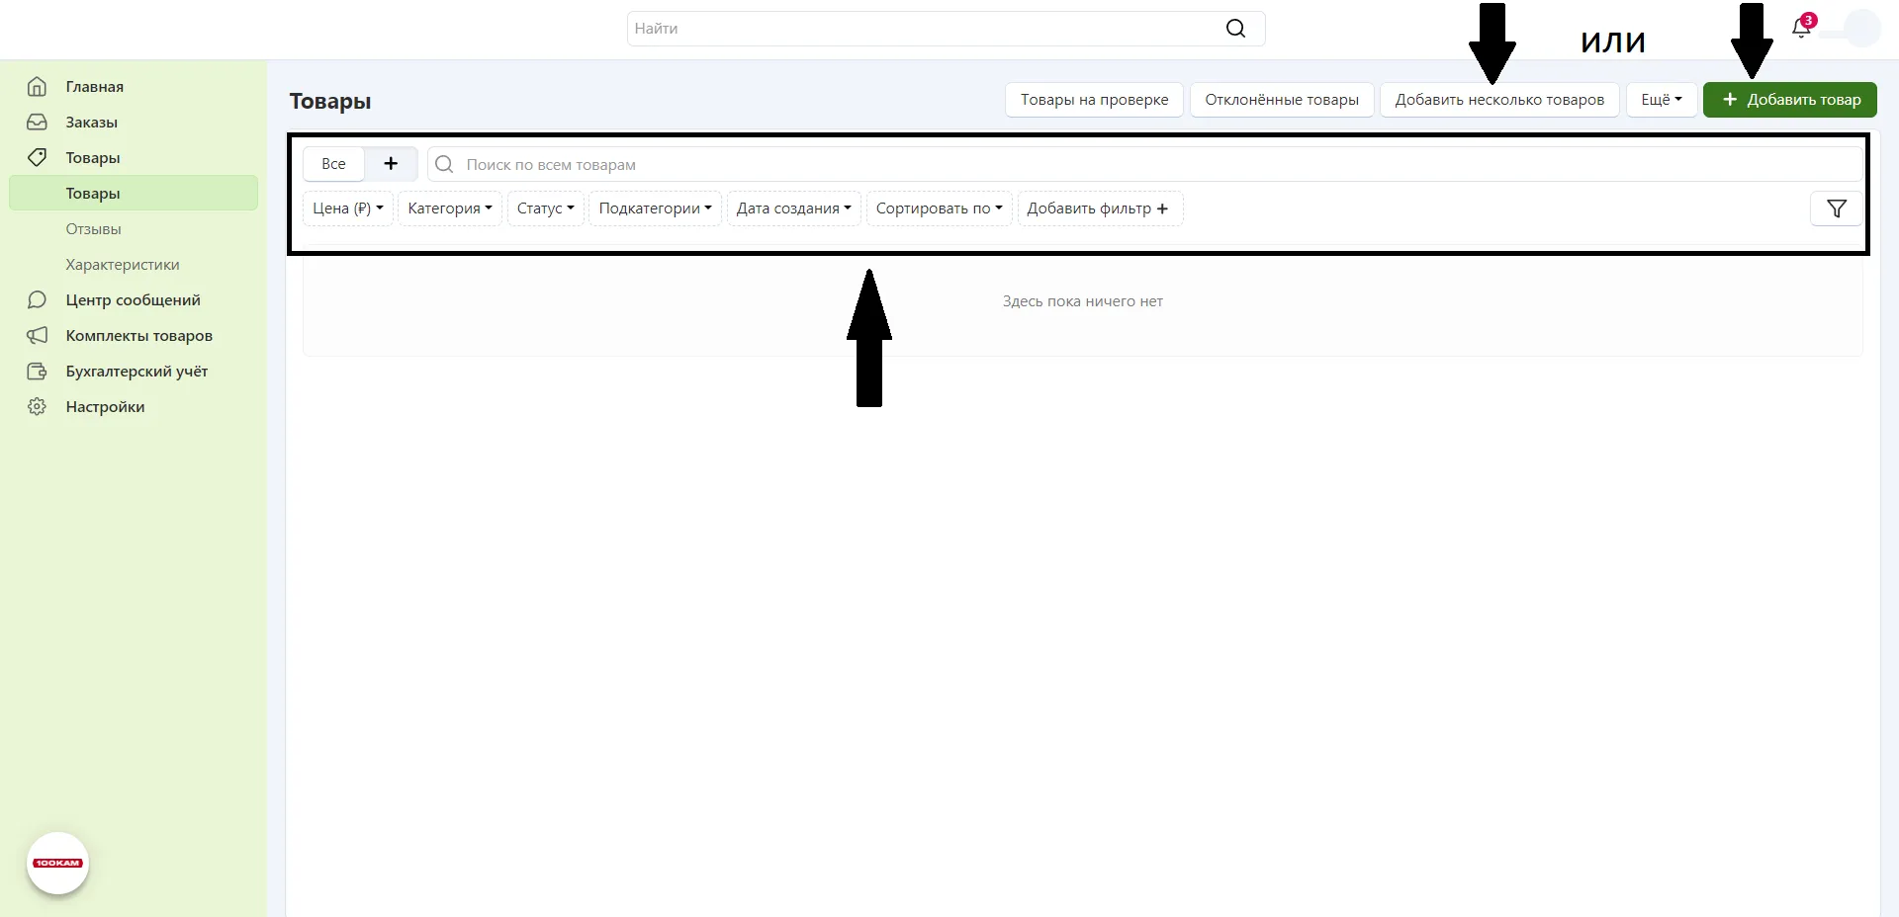Viewport: 1899px width, 917px height.
Task: Open Бухгалтерский учёт via wallet icon
Action: pos(37,372)
